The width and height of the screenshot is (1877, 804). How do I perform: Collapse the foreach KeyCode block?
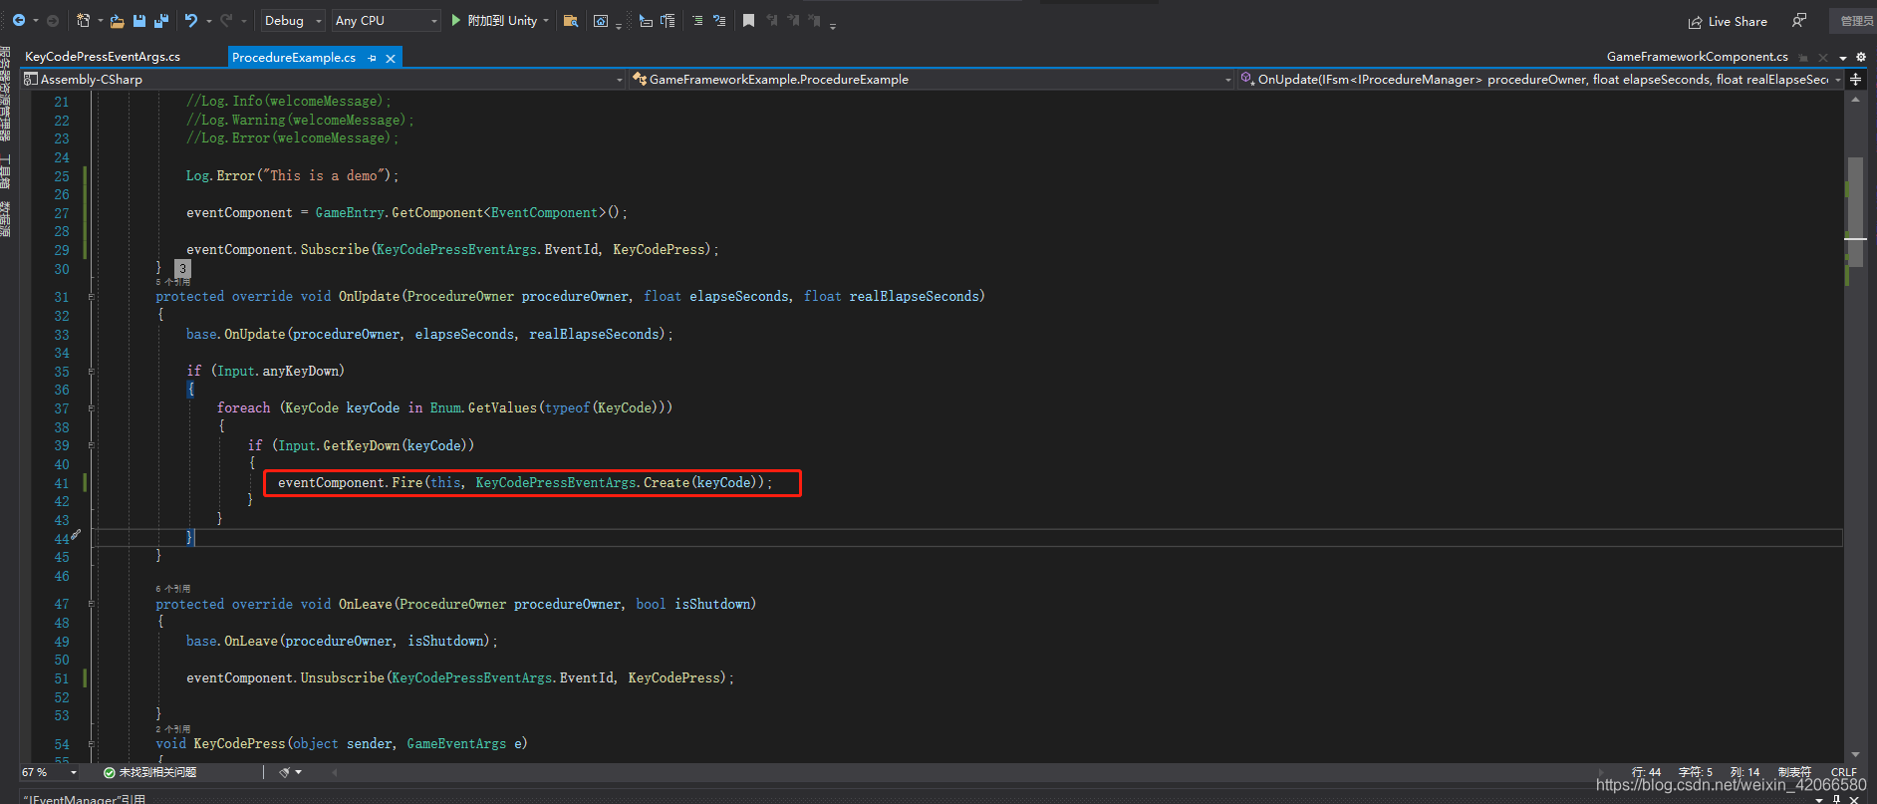point(92,408)
